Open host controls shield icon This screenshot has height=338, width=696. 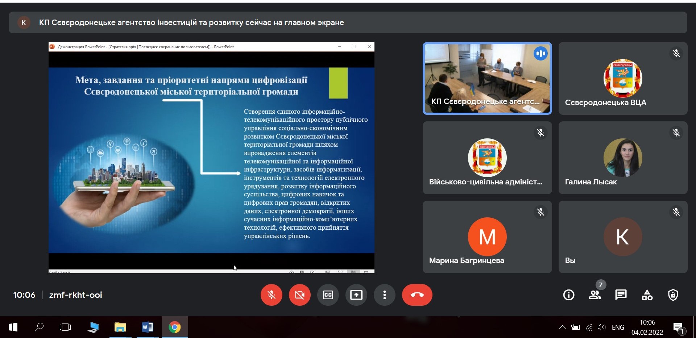pyautogui.click(x=673, y=295)
